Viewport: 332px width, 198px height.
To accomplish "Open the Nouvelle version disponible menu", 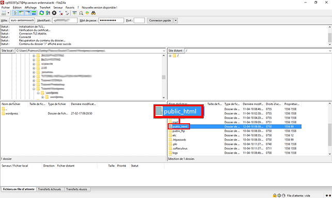I will click(100, 7).
